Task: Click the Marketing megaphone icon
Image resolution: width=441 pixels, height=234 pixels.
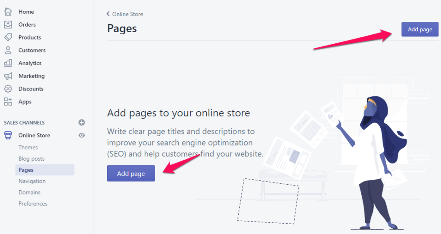Action: point(8,76)
